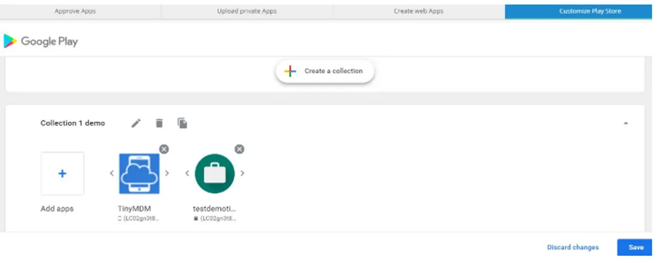Collapse the Collection 1 demo section

626,123
